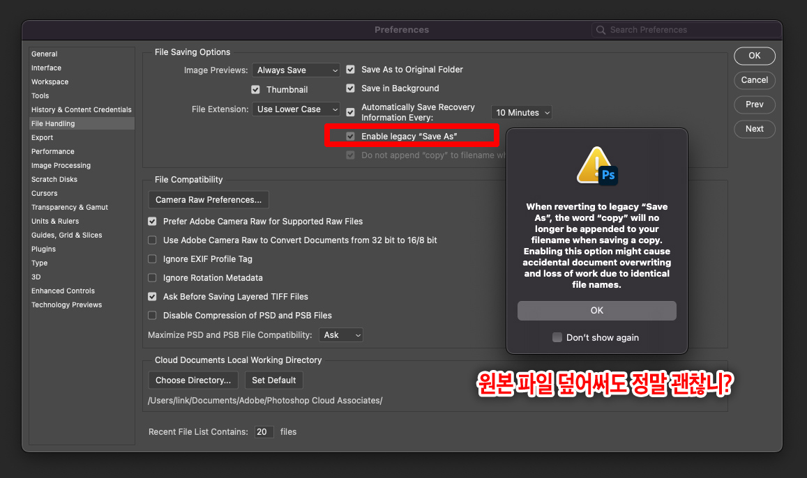
Task: Click the search magnifier icon in Preferences
Action: (x=600, y=30)
